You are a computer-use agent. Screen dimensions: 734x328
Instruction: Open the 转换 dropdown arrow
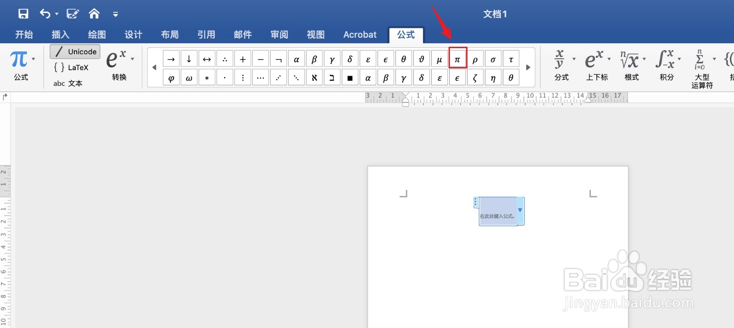pyautogui.click(x=133, y=59)
